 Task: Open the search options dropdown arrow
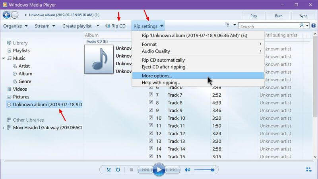[307, 26]
